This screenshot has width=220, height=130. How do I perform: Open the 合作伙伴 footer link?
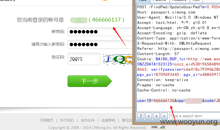(88, 120)
